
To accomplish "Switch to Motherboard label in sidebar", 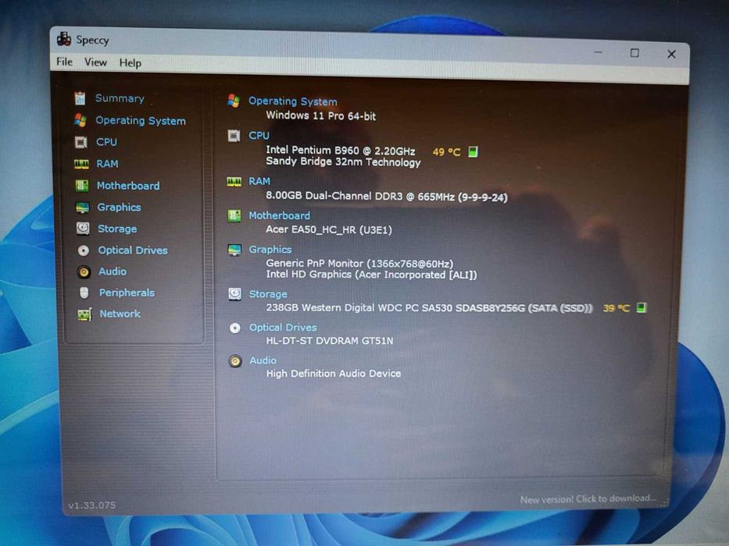I will tap(128, 186).
